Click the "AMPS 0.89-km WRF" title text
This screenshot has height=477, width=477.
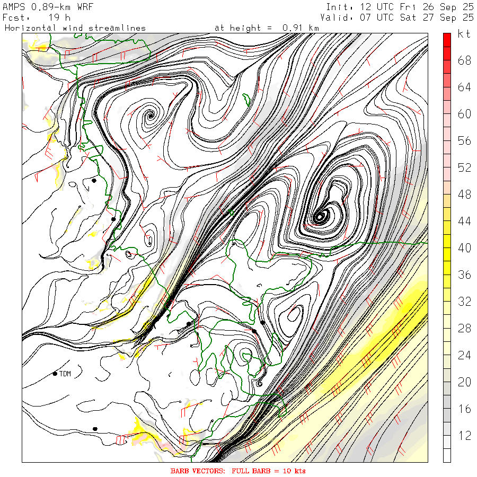48,7
